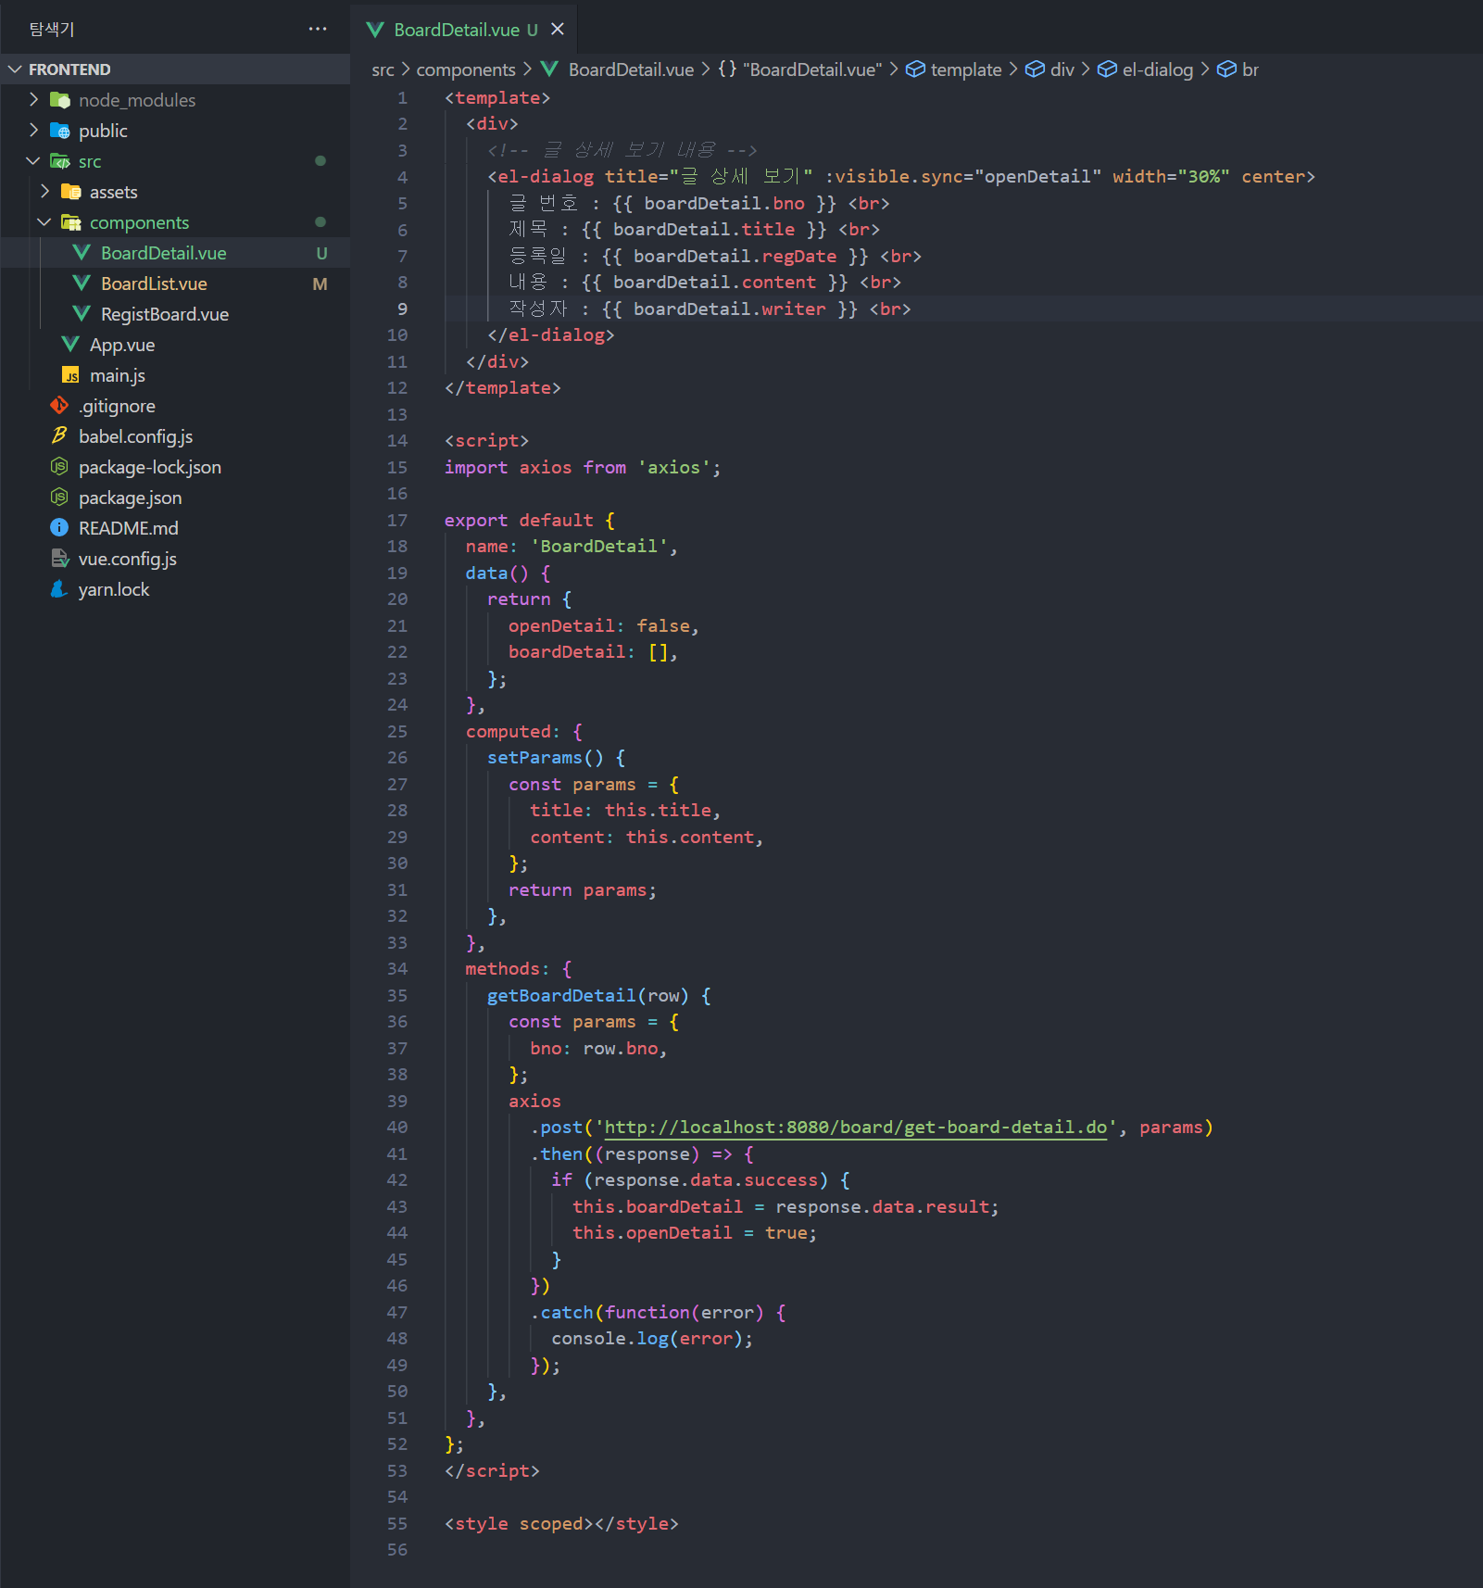Click the components folder icon
The width and height of the screenshot is (1483, 1588).
[71, 221]
